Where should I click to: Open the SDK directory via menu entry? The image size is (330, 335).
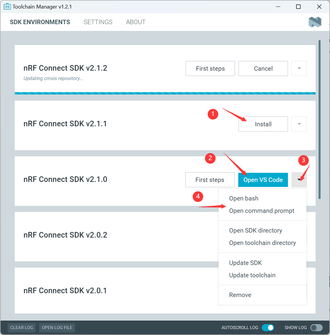click(x=256, y=230)
